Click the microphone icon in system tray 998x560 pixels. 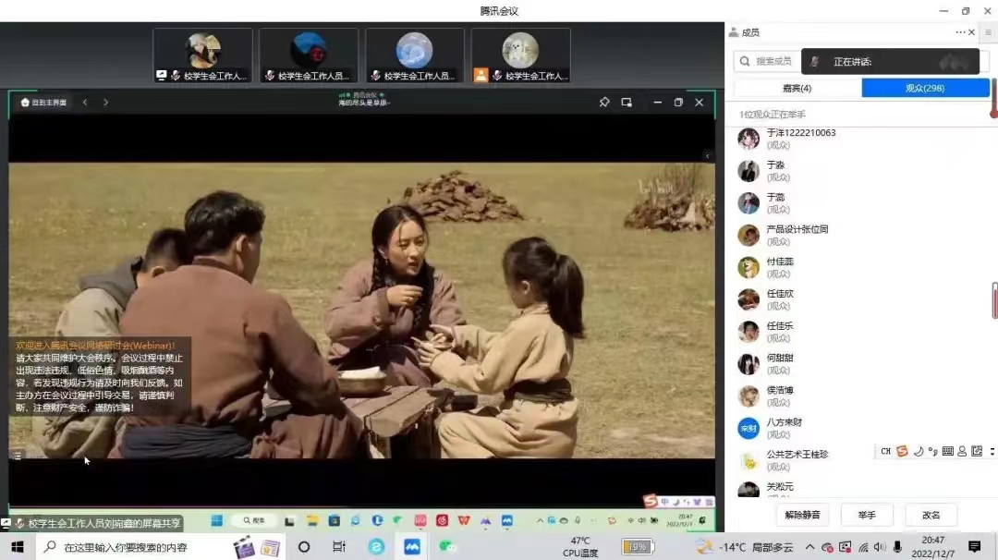[x=897, y=547]
